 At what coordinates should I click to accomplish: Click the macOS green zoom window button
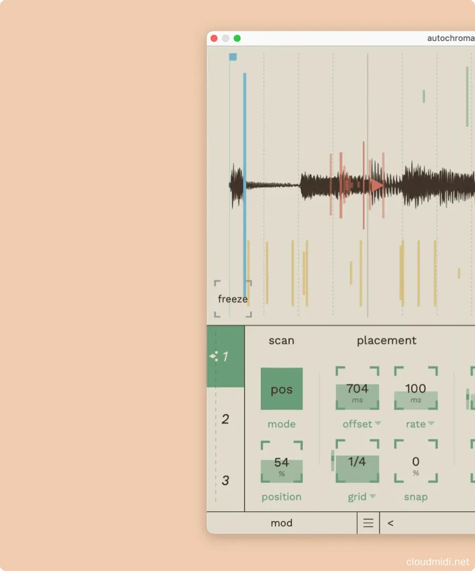pyautogui.click(x=237, y=38)
